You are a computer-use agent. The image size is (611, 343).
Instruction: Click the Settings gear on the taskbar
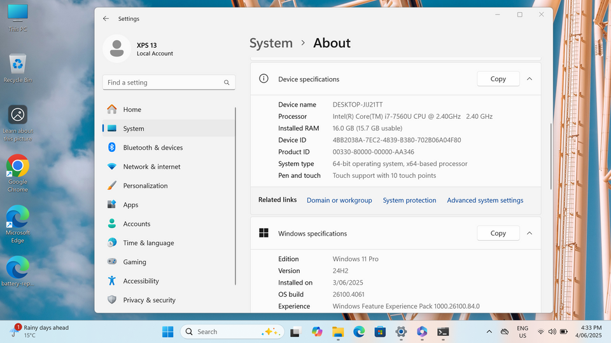[401, 332]
